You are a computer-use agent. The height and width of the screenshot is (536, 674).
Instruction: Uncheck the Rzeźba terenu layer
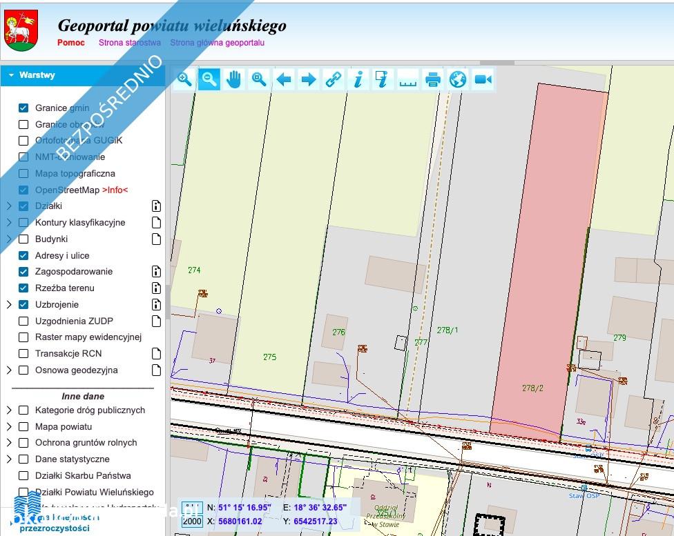[x=23, y=288]
